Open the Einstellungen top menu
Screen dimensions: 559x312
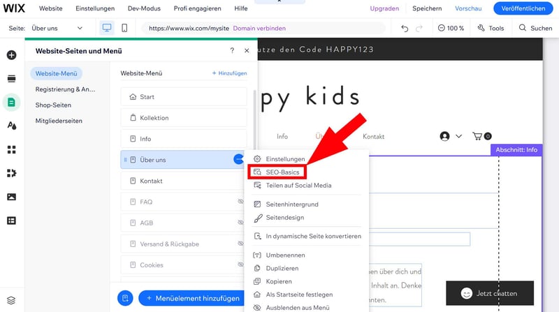coord(95,8)
